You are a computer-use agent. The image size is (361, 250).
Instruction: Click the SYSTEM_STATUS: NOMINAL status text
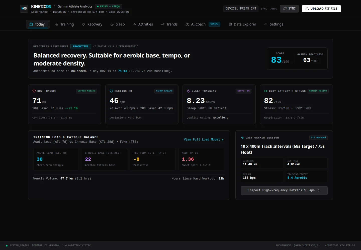click(26, 245)
